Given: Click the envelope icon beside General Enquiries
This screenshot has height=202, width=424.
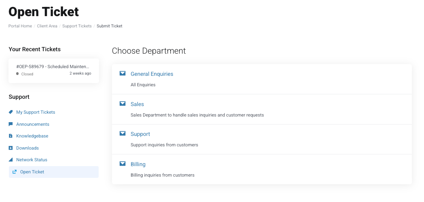Looking at the screenshot, I should point(122,73).
